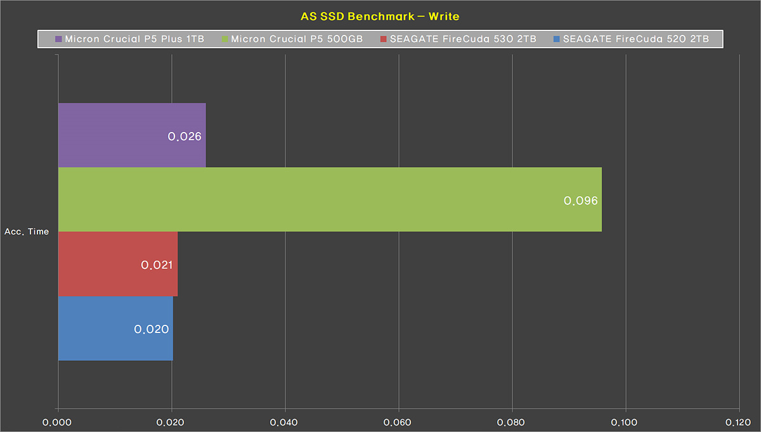Click the chart title 'AS SSD Benchmark – Write'
Viewport: 761px width, 432px height.
click(x=380, y=16)
